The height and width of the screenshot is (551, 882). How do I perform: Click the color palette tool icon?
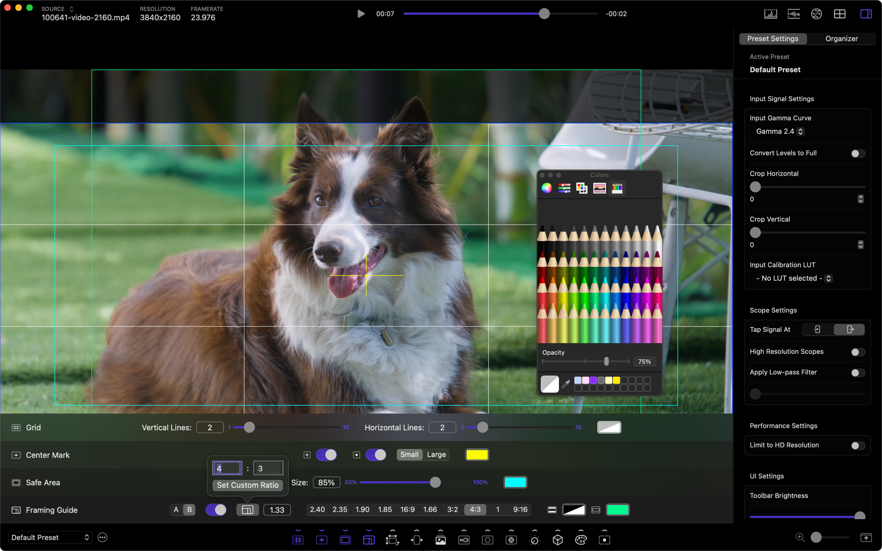(581, 539)
